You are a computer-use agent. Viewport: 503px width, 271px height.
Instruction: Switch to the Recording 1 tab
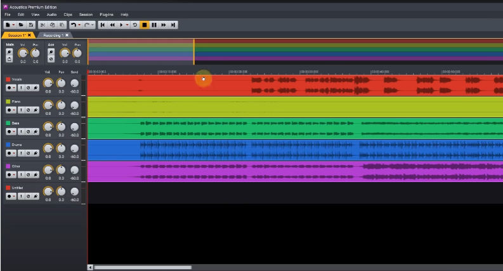(x=53, y=35)
